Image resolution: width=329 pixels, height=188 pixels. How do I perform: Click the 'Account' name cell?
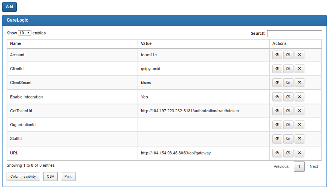72,55
